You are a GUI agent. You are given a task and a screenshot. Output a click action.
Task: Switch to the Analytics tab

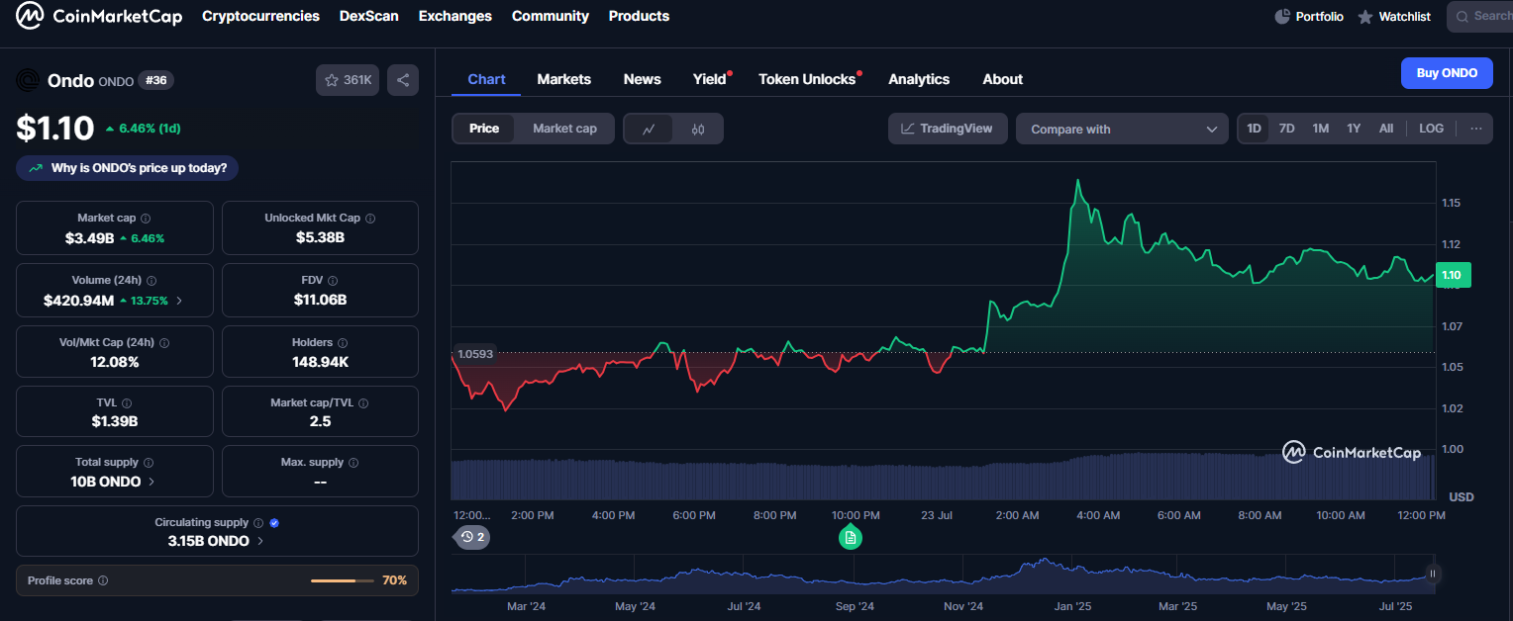point(919,79)
